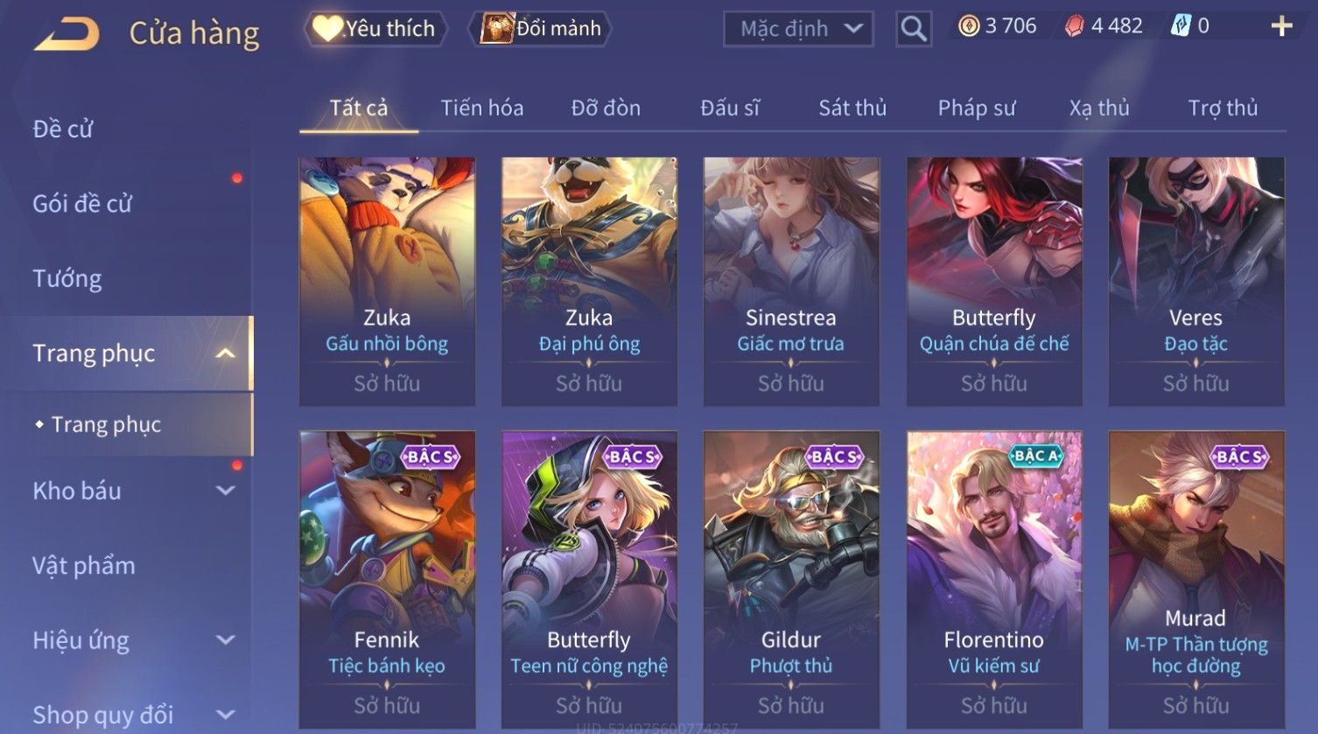Go back using the arrow icon

pyautogui.click(x=67, y=34)
